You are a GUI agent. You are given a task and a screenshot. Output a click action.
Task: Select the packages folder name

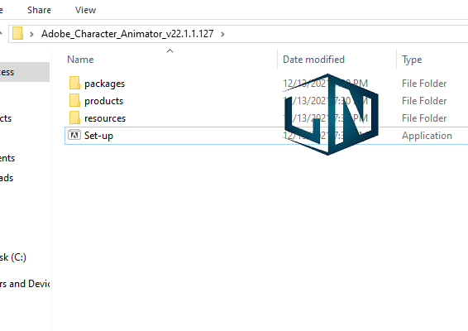click(104, 84)
